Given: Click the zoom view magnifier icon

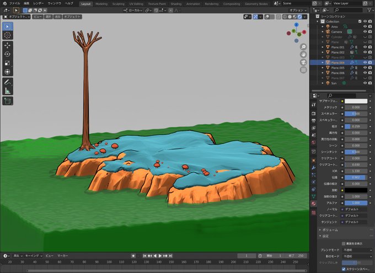Looking at the screenshot, I should pos(303,47).
